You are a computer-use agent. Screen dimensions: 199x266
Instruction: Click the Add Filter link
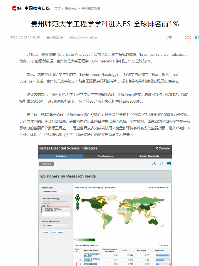click(46, 206)
